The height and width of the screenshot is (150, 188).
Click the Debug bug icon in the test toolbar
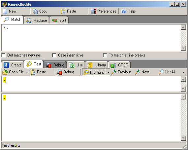point(59,72)
